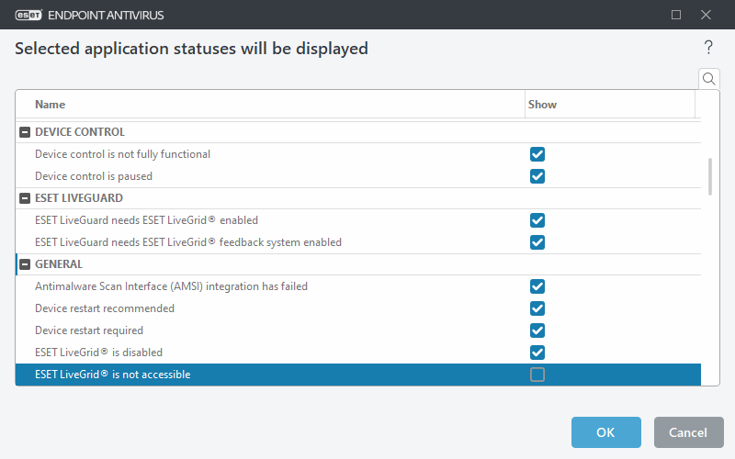Select row 'Device control is not fully functional'

(358, 154)
